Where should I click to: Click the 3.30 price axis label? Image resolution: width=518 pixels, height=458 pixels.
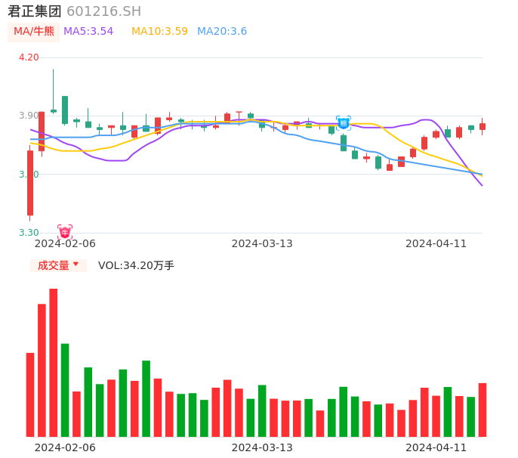click(x=29, y=233)
